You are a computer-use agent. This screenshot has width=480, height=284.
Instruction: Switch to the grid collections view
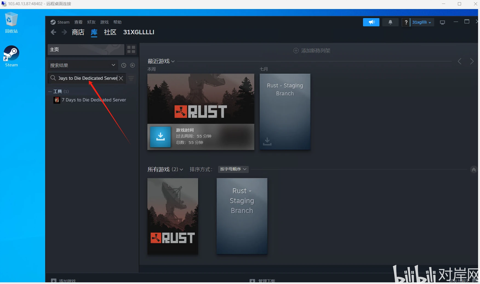tap(131, 49)
